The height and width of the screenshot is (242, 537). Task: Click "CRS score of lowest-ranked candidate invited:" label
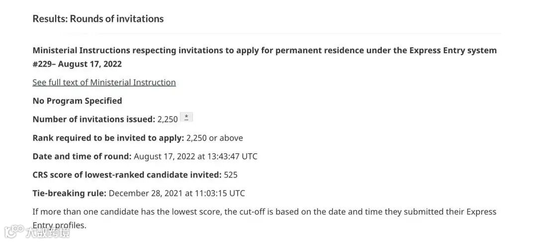click(x=127, y=175)
